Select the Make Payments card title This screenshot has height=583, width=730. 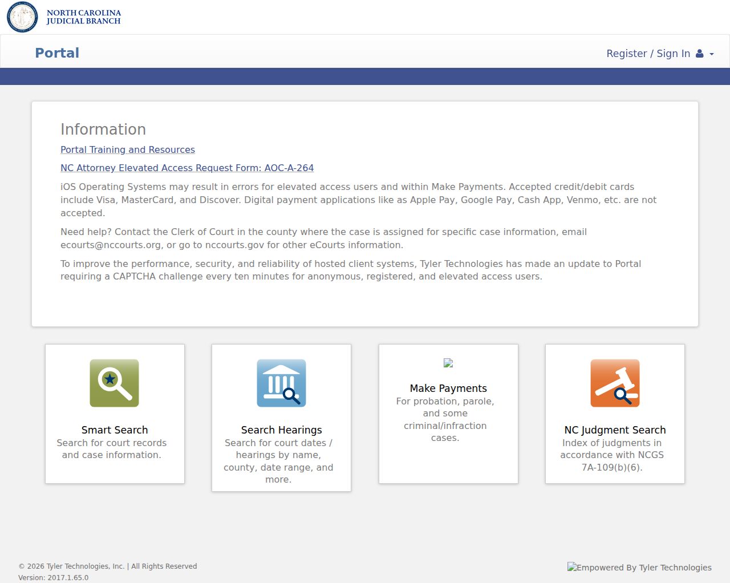448,388
